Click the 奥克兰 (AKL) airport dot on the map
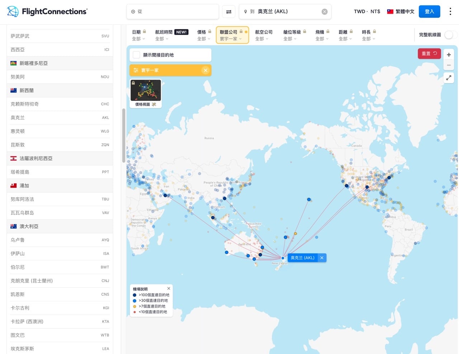This screenshot has height=354, width=459. click(x=283, y=258)
